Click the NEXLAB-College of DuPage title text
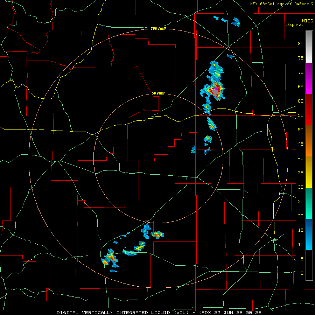Screen dimensions: 315x315 click(279, 4)
